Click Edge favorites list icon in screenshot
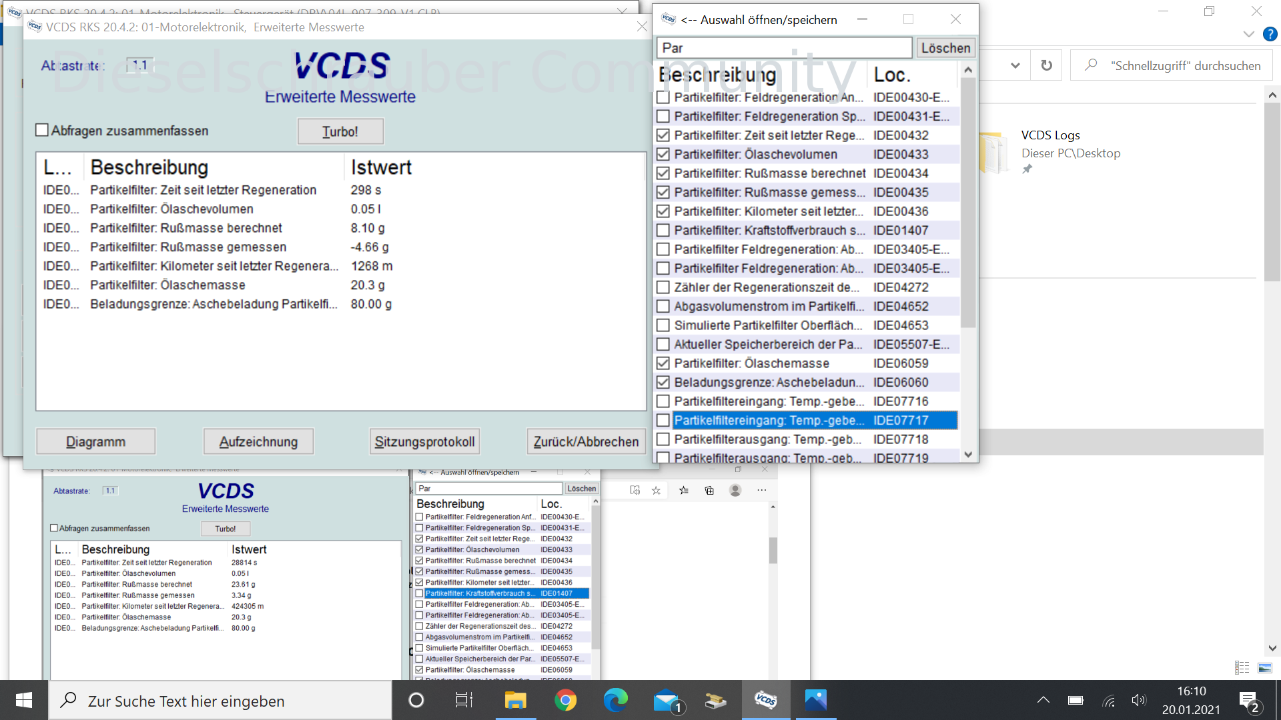1281x720 pixels. point(683,490)
